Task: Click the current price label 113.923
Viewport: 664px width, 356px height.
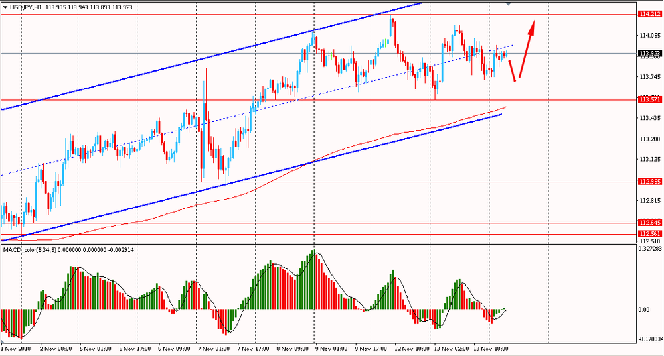Action: point(650,53)
